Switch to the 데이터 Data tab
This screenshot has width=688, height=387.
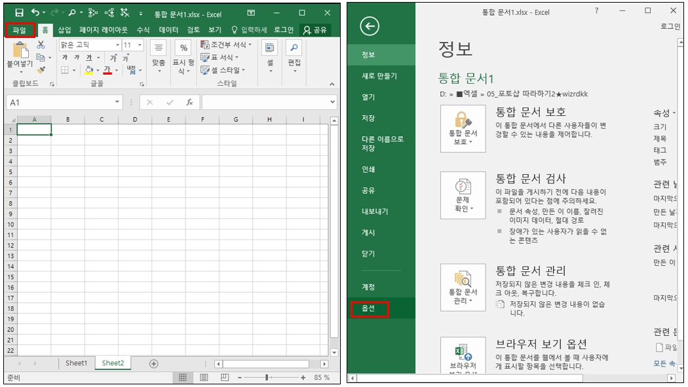point(168,30)
